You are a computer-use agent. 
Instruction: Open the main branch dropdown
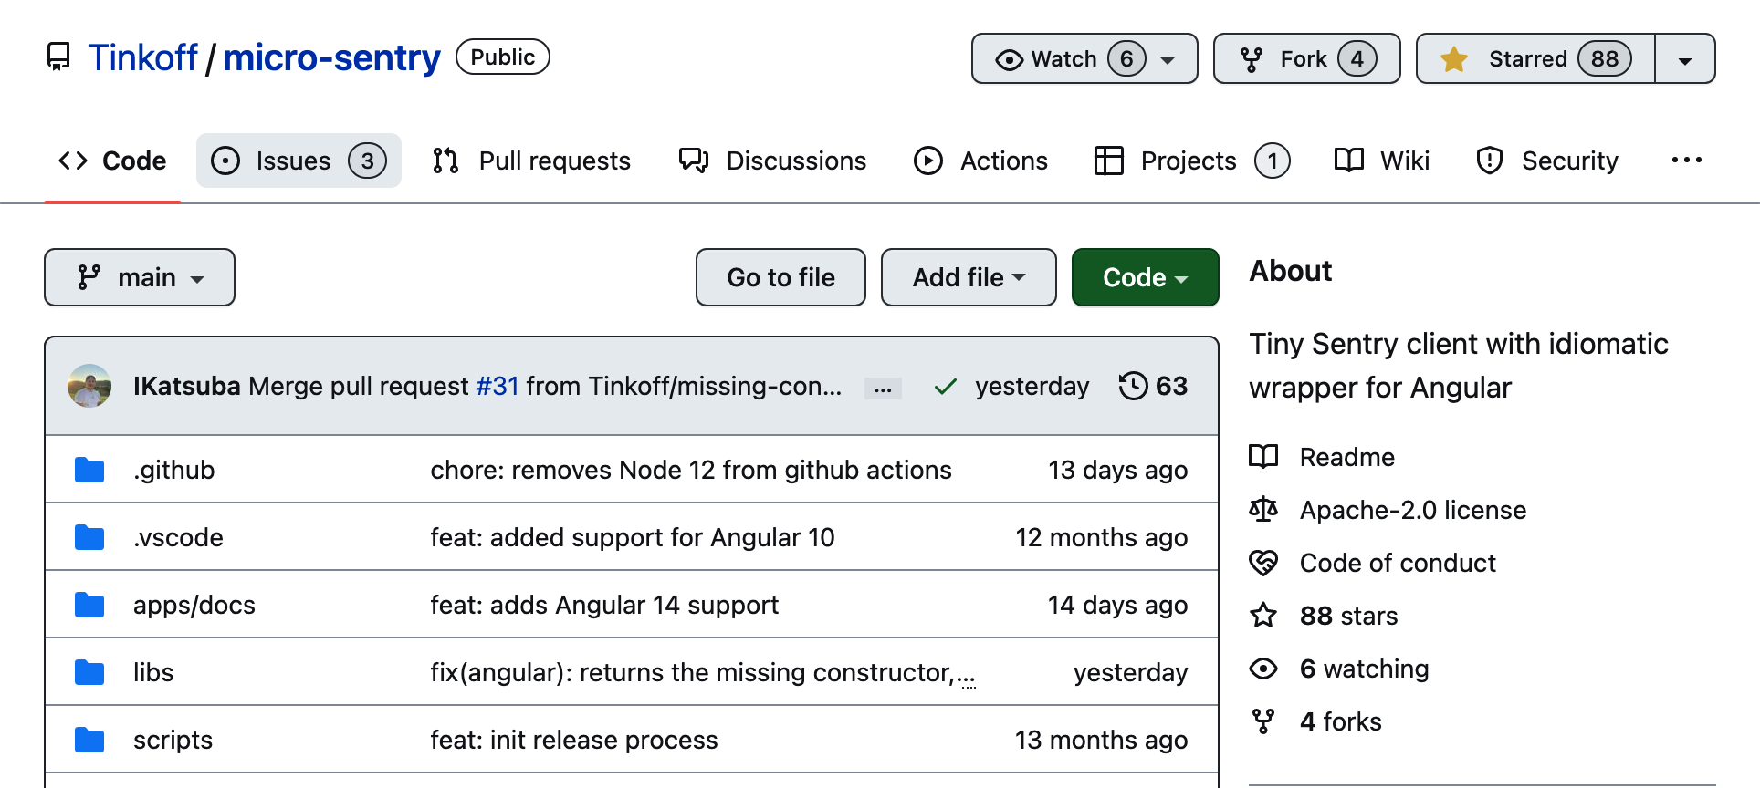pos(140,277)
